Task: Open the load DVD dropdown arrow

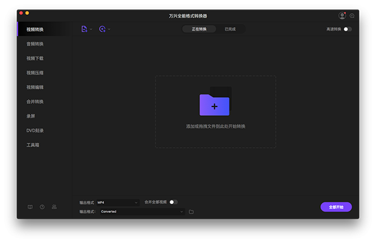Action: tap(109, 29)
